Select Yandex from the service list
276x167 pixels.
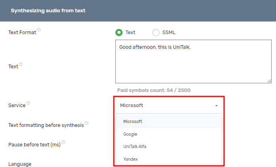pyautogui.click(x=130, y=159)
